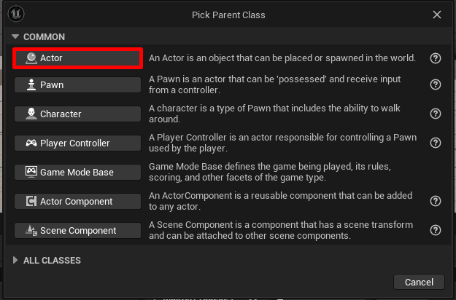Open help for Scene Component
The width and height of the screenshot is (456, 300).
click(436, 230)
